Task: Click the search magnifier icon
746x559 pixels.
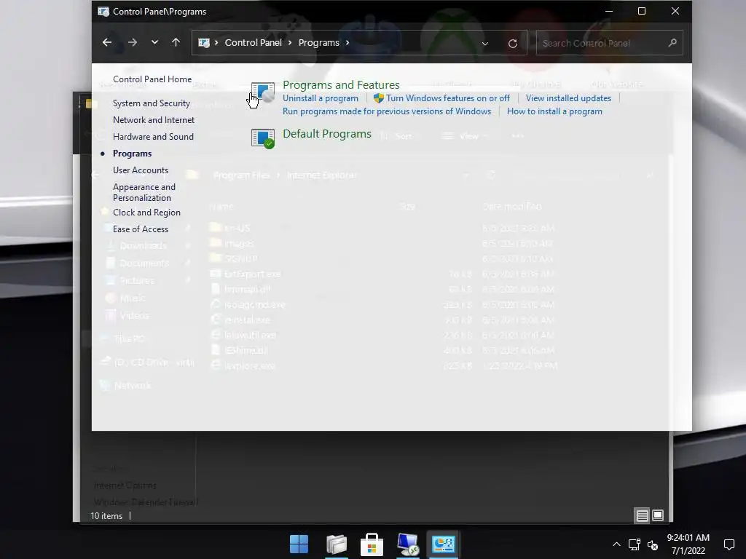Action: pyautogui.click(x=672, y=43)
